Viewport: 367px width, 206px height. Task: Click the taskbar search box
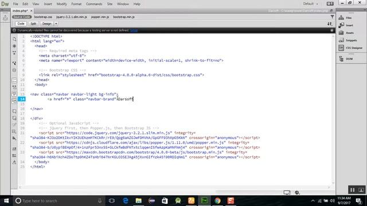point(58,201)
